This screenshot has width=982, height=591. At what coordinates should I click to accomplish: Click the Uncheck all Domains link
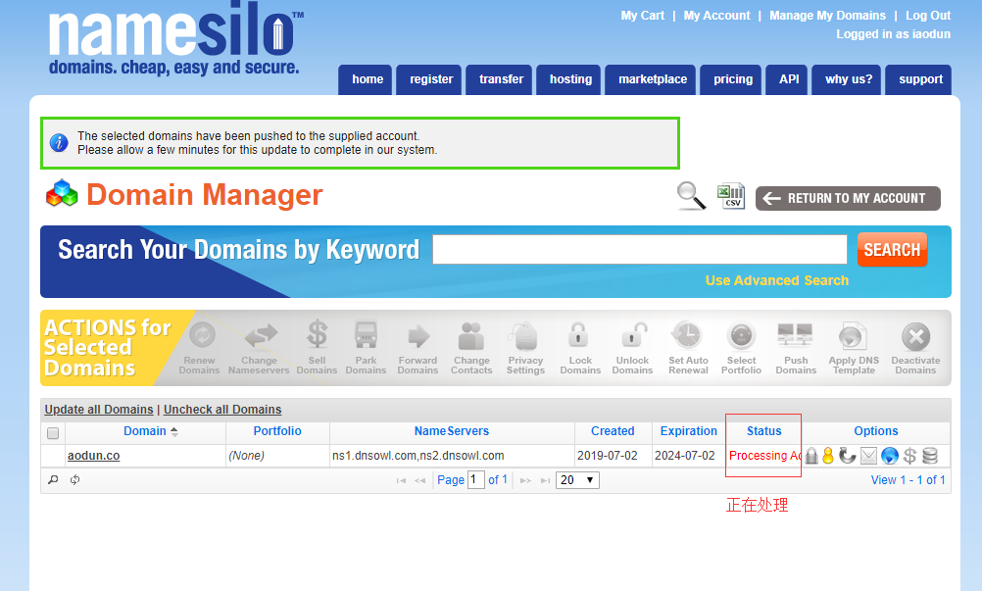(x=222, y=410)
